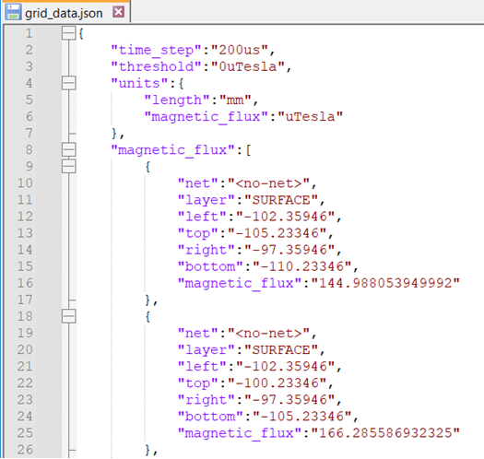Click the "length" key text
484x459 pixels.
tap(177, 100)
